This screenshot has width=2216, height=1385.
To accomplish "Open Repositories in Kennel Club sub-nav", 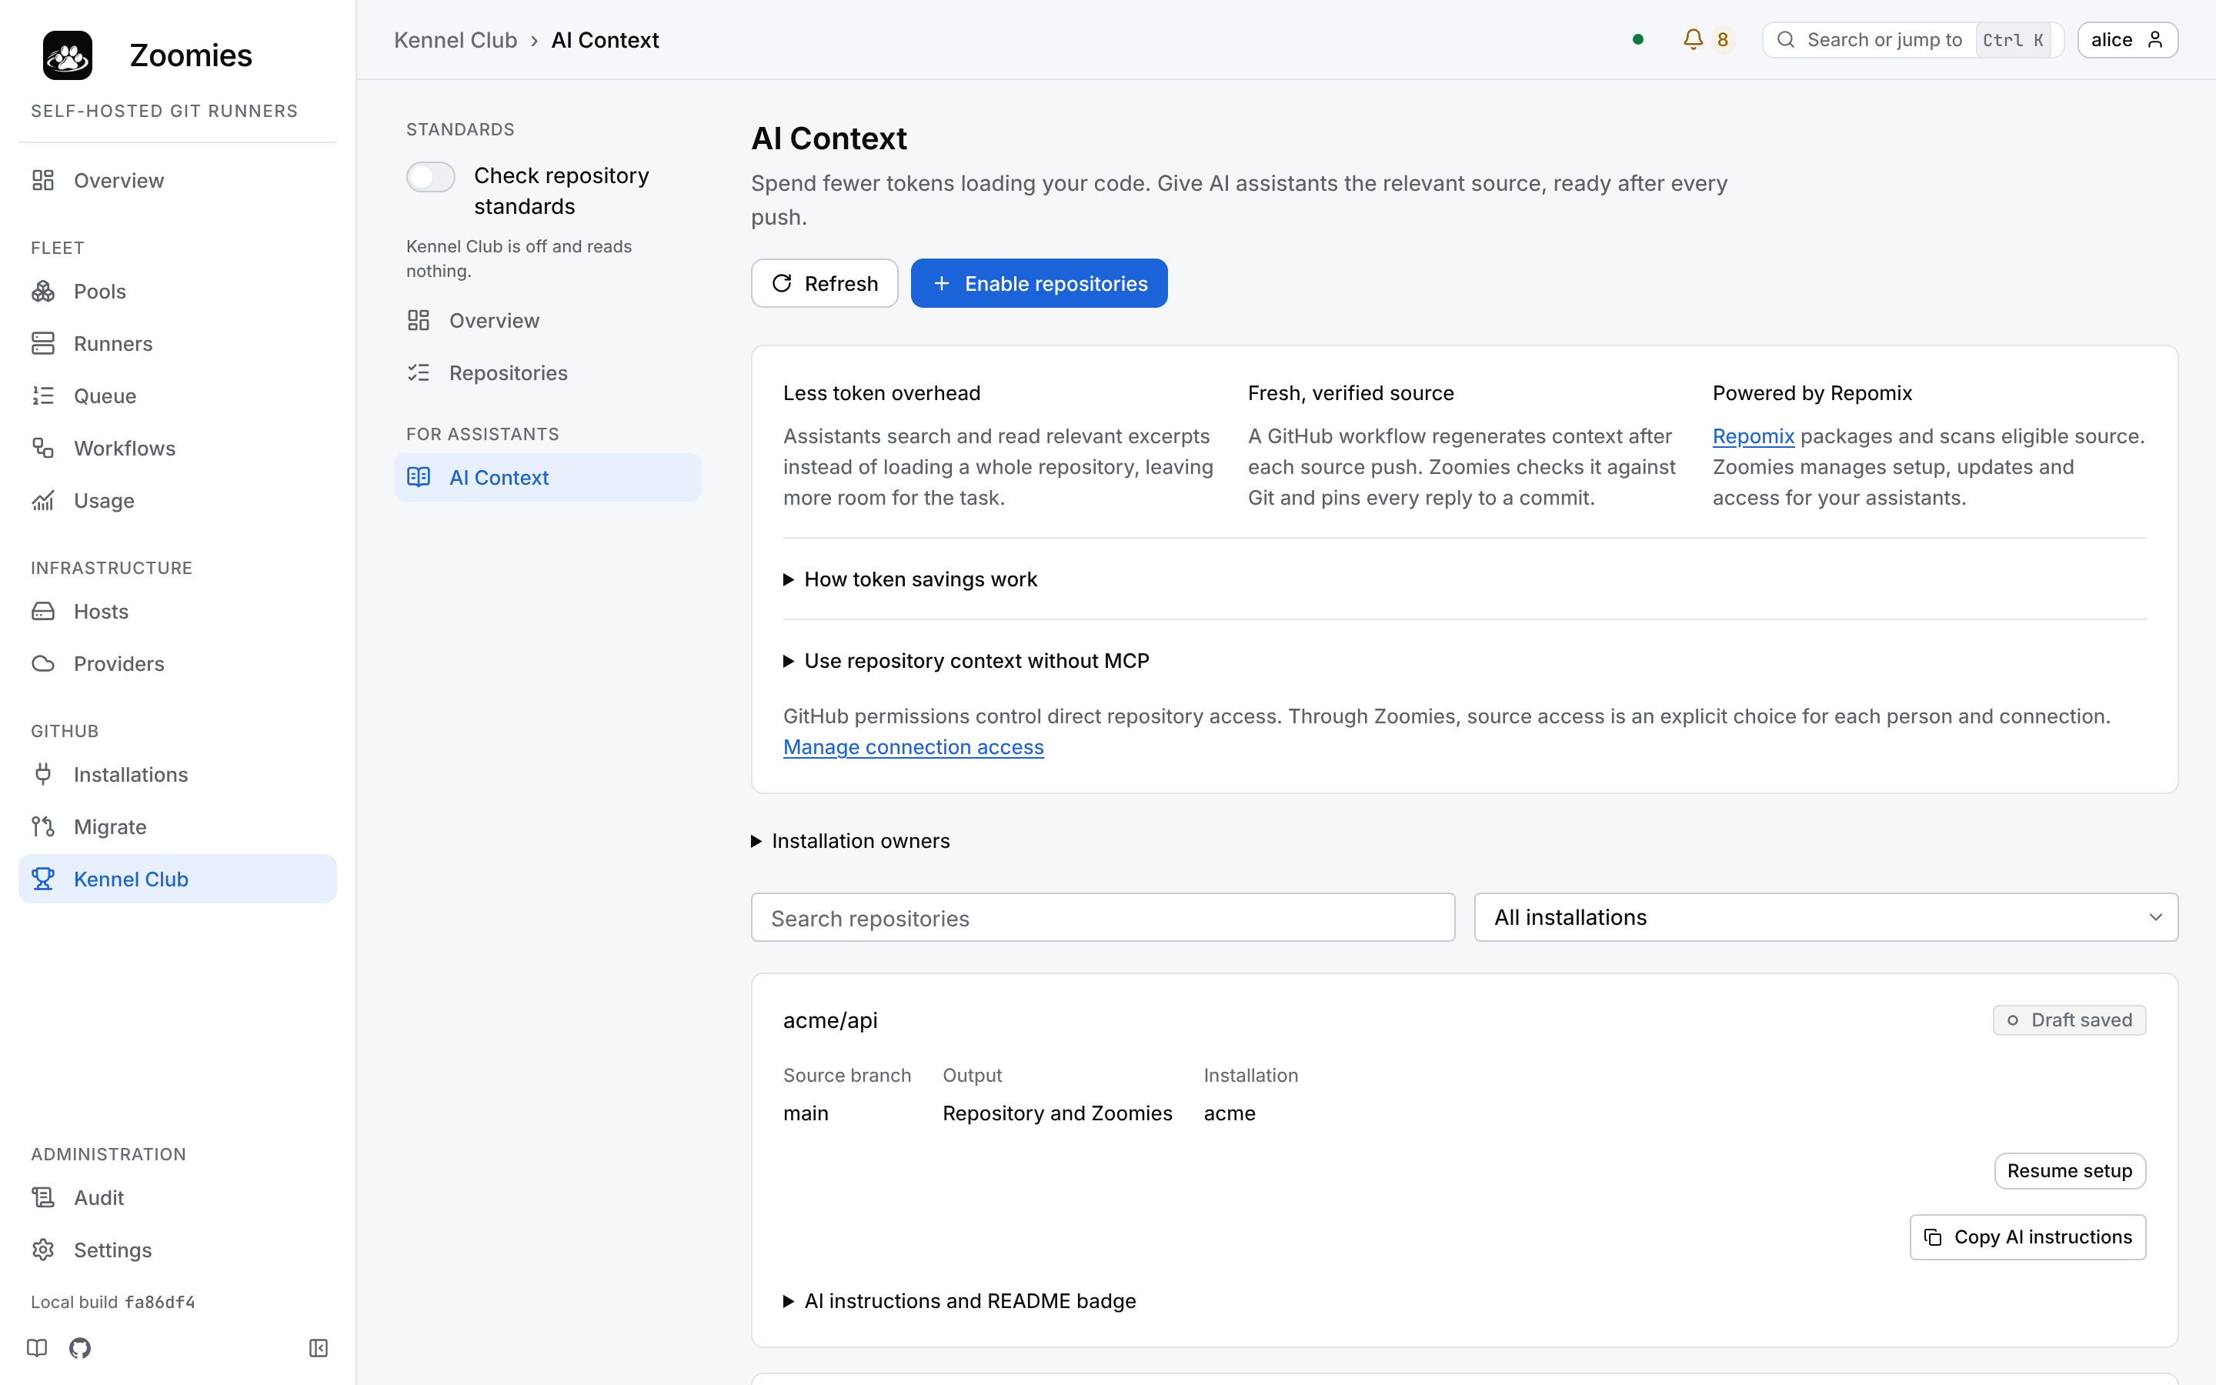I will point(548,373).
